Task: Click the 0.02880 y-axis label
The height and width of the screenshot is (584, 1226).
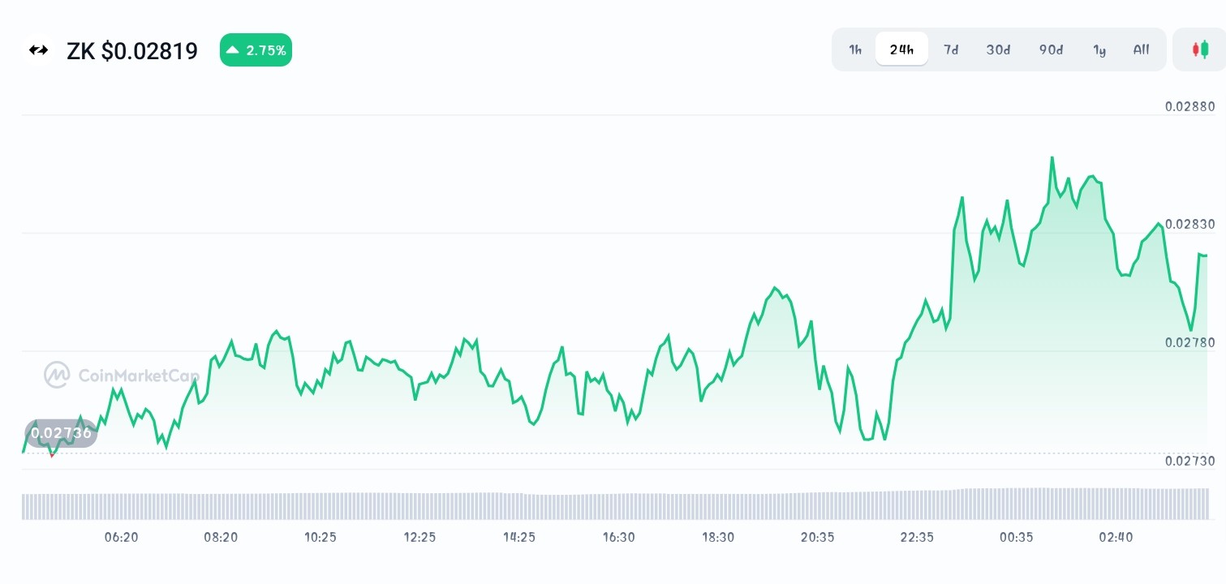Action: (x=1189, y=106)
